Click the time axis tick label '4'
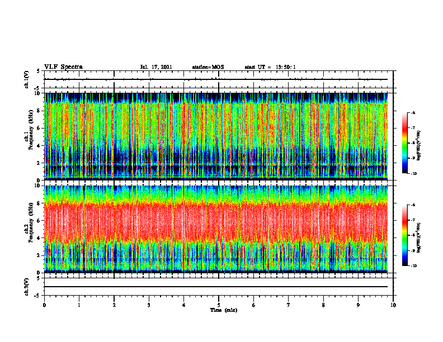The image size is (443, 342). point(183,305)
